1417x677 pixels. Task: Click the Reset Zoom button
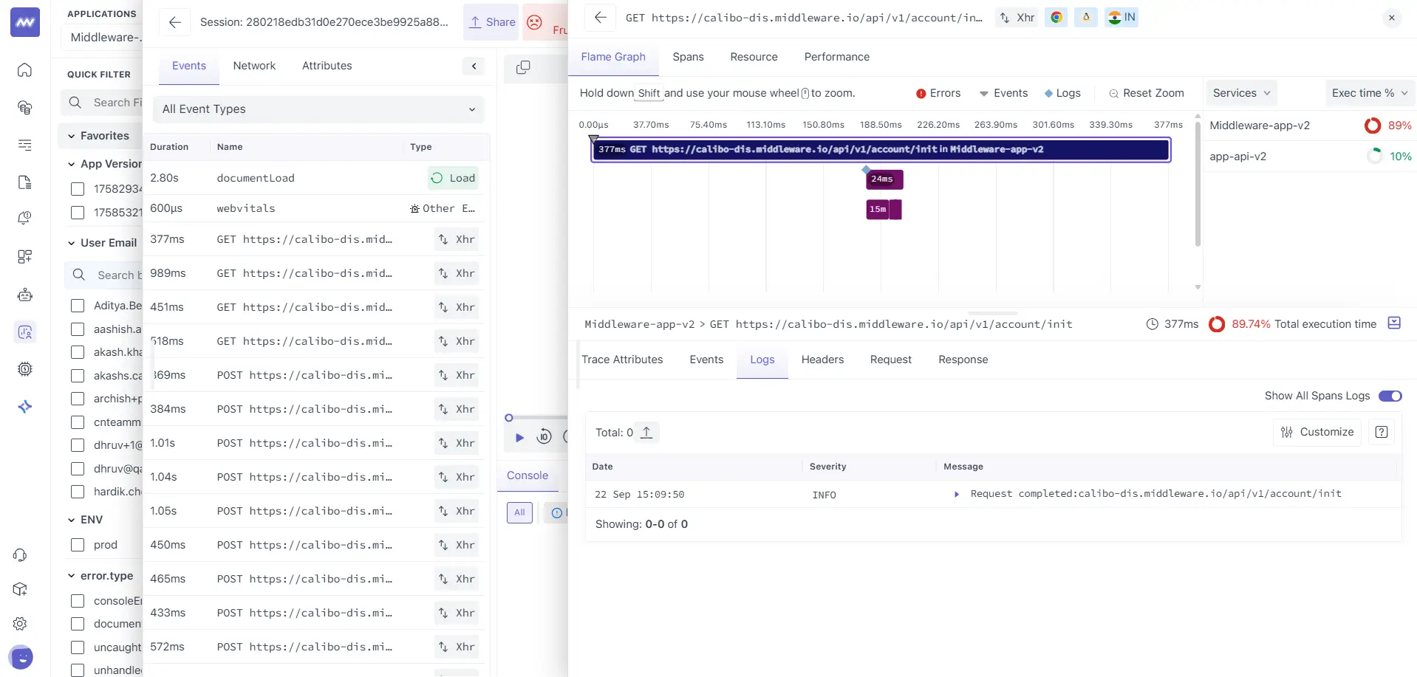coord(1147,93)
